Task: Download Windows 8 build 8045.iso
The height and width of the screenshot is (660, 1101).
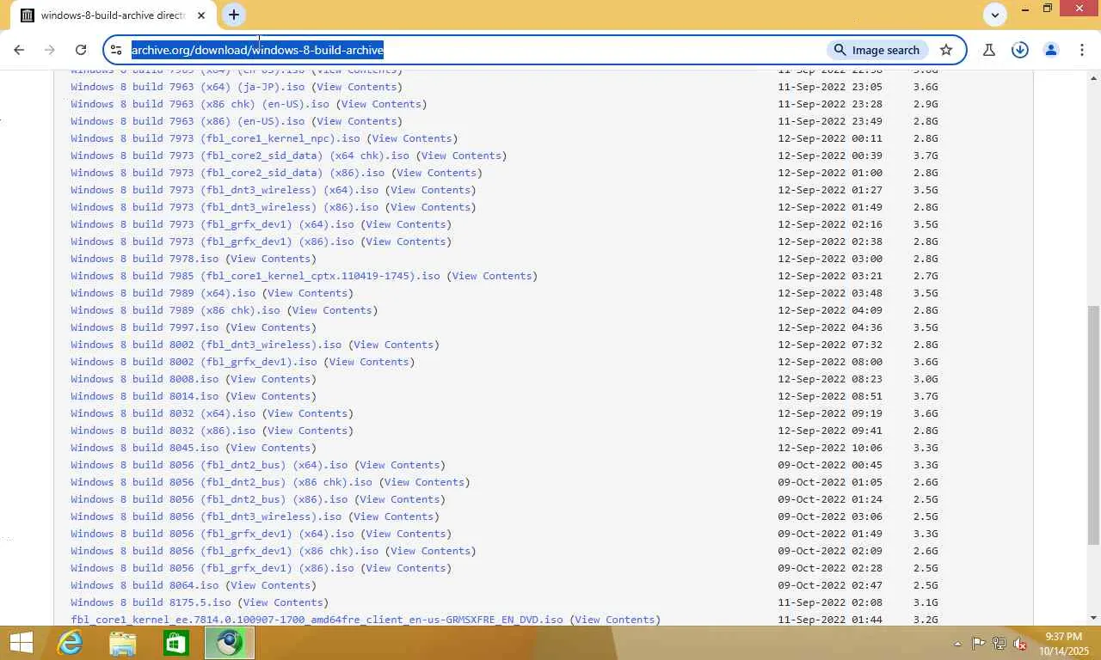Action: (145, 448)
